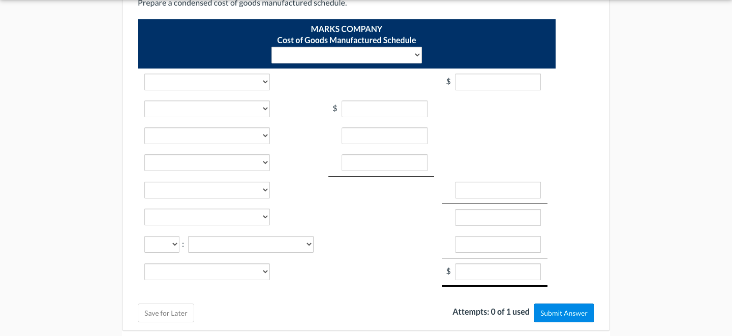This screenshot has height=336, width=732.
Task: Open the final line-item dropdown of the schedule
Action: (x=206, y=272)
